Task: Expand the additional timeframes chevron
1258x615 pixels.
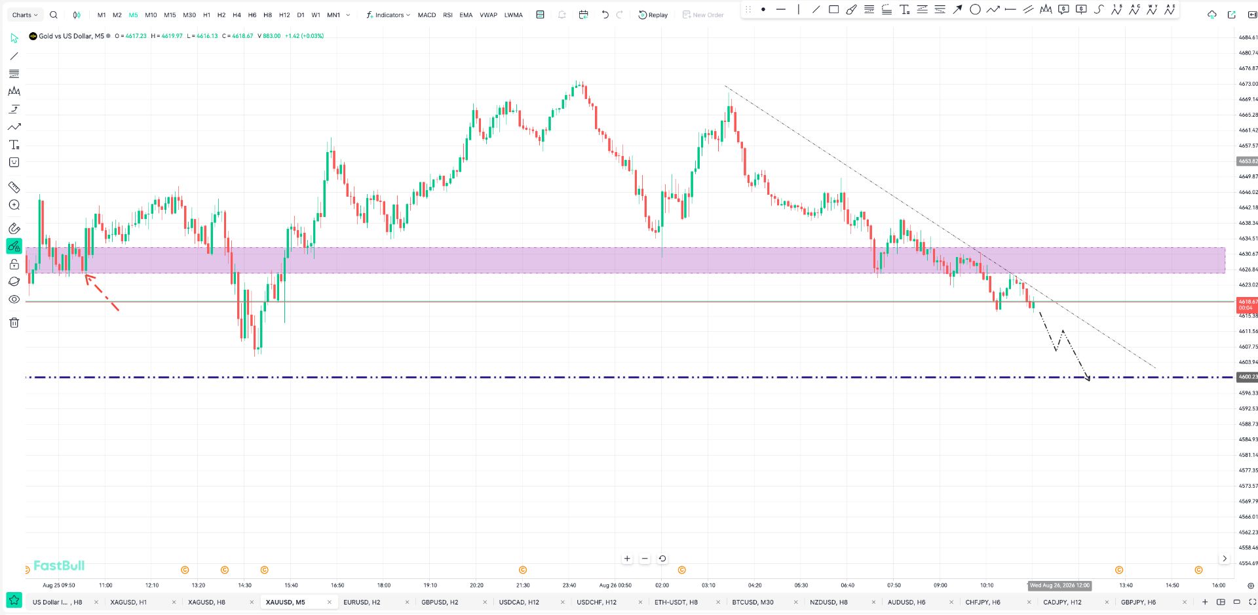Action: pyautogui.click(x=348, y=14)
